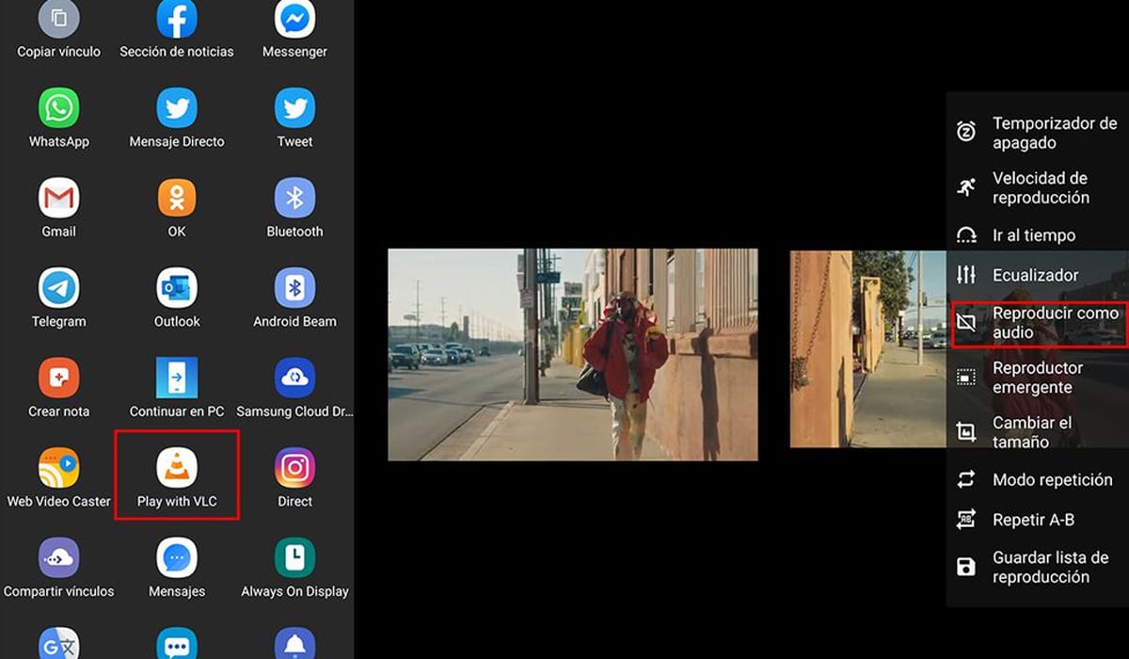Open the Ecualizador option

click(1035, 275)
